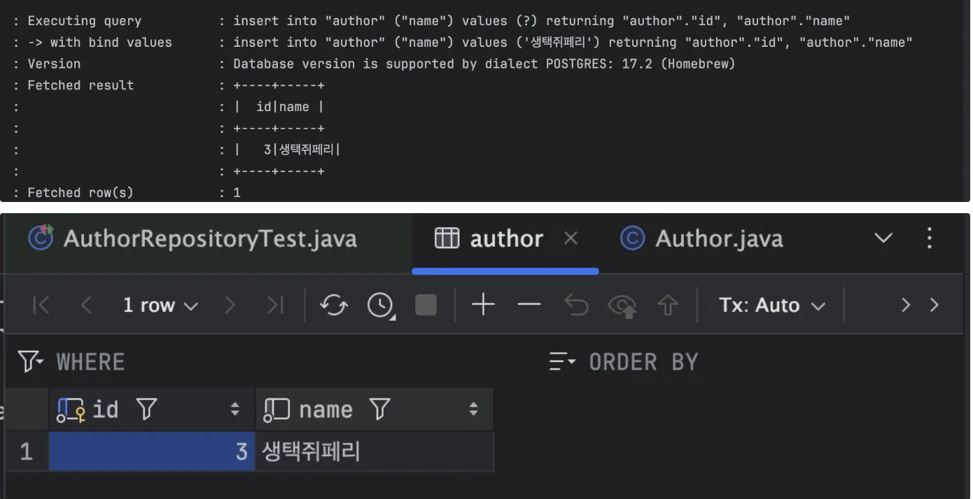Add a new row with plus icon
This screenshot has height=499, width=973.
[483, 305]
